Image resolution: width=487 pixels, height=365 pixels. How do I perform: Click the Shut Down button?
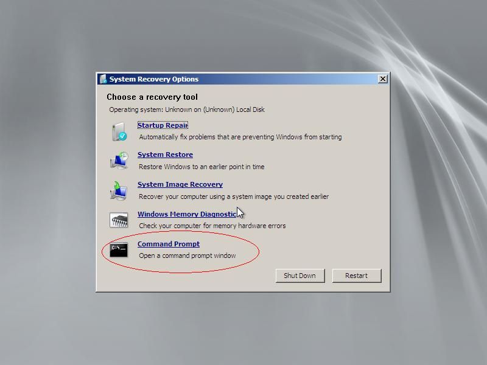coord(300,276)
